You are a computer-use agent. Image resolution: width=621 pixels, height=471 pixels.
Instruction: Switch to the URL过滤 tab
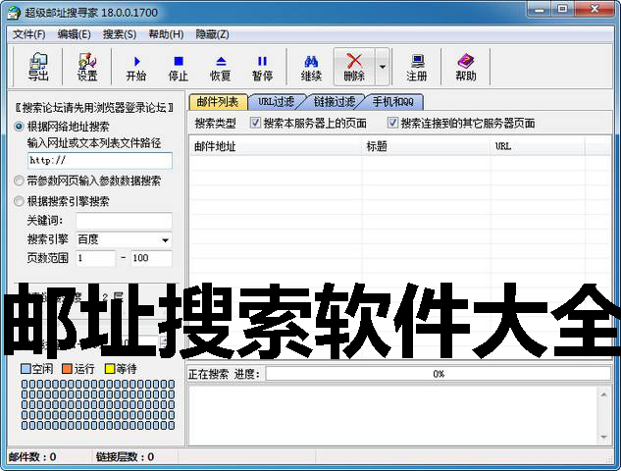coord(276,102)
